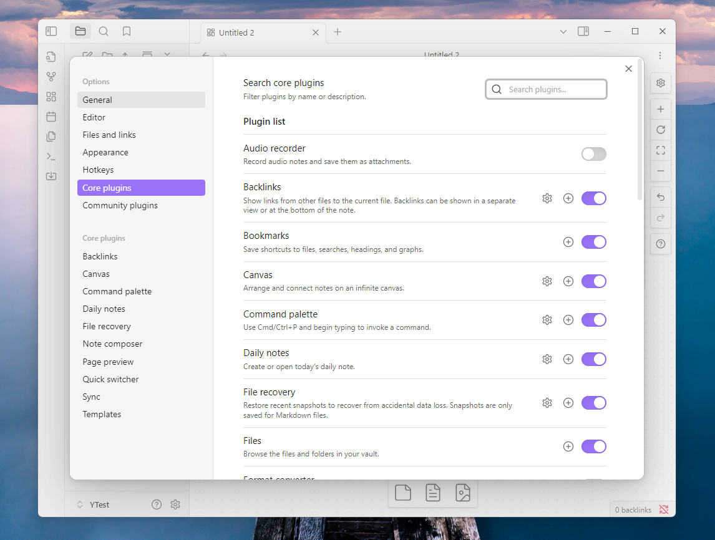715x540 pixels.
Task: Open today's daily note ribbon icon
Action: tap(51, 117)
